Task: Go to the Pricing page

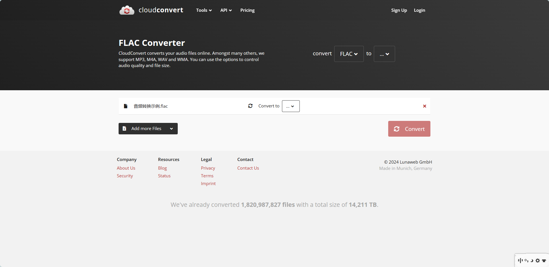Action: click(248, 10)
